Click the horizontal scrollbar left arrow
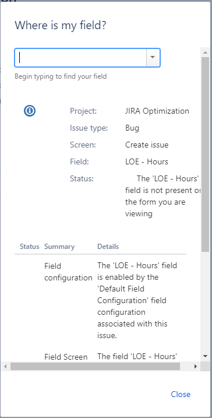Screen dimensions: 212x418 (x=5, y=366)
